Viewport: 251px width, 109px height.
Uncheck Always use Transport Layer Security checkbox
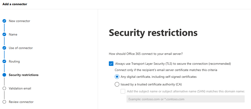(x=111, y=64)
